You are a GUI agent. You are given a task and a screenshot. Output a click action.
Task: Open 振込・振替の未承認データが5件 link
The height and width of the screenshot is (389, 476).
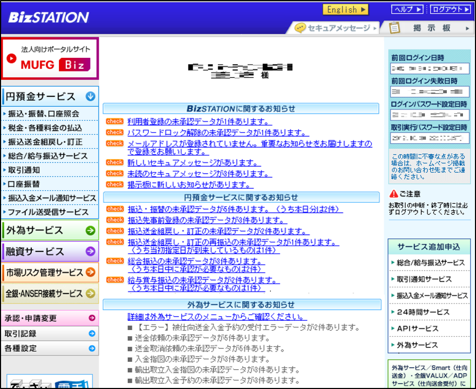tap(235, 209)
